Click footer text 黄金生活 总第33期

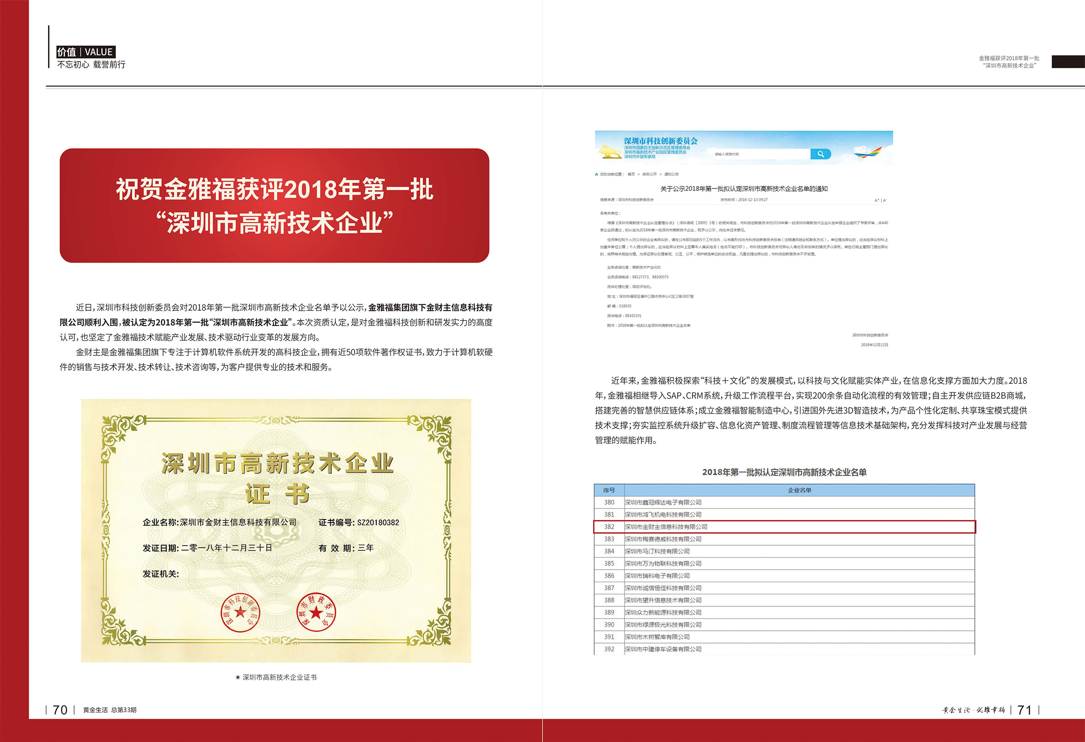[110, 710]
